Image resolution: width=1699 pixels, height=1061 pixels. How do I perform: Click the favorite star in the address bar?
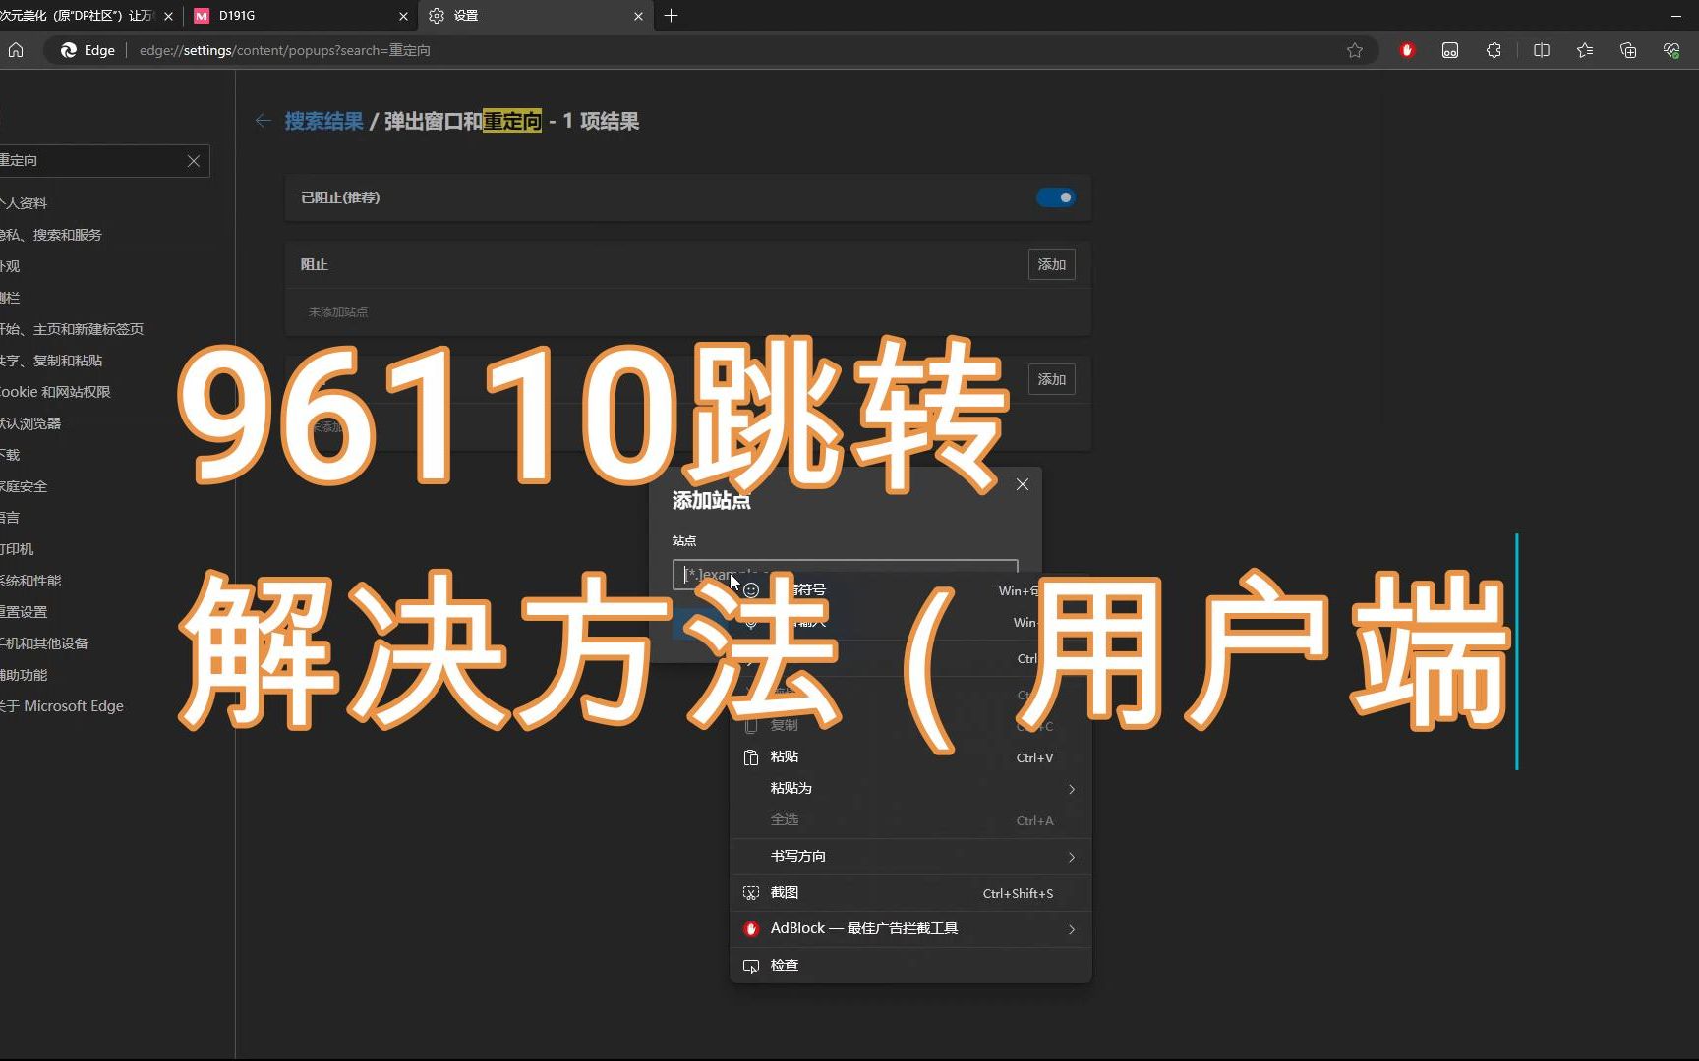[1355, 50]
